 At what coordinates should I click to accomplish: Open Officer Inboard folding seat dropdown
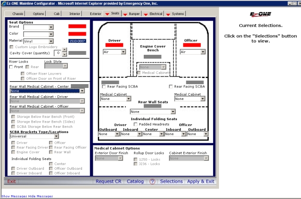(x=176, y=134)
